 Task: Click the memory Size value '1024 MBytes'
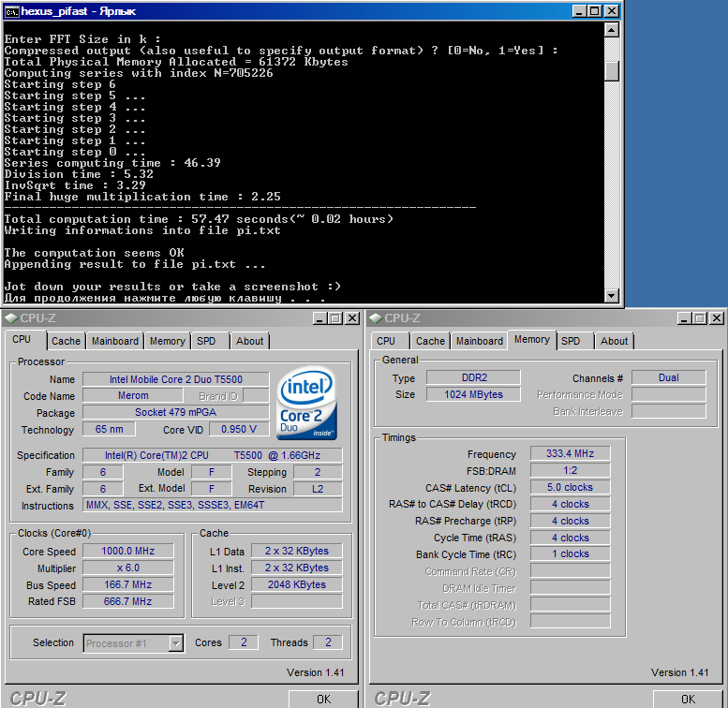(473, 394)
